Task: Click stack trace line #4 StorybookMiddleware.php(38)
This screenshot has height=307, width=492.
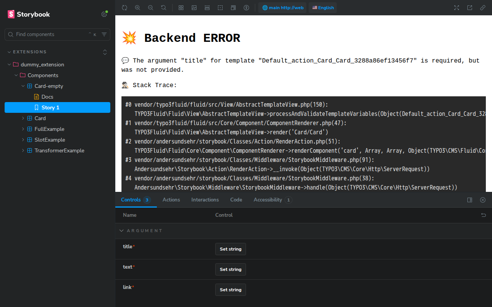Action: coord(250,178)
